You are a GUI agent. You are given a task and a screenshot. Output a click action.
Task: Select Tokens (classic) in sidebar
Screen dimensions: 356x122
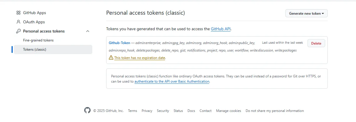click(35, 49)
